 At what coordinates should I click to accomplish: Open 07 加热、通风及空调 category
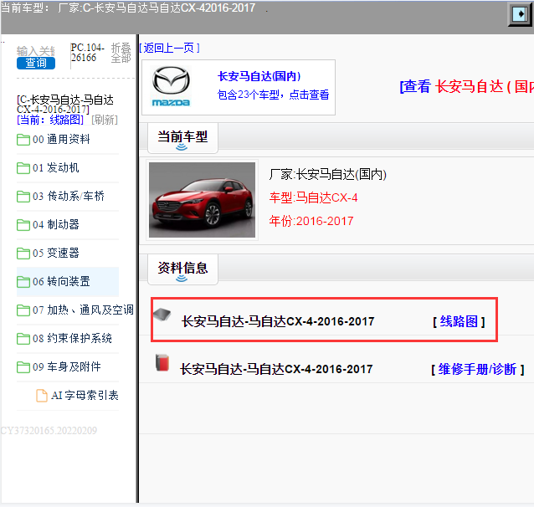(x=83, y=310)
